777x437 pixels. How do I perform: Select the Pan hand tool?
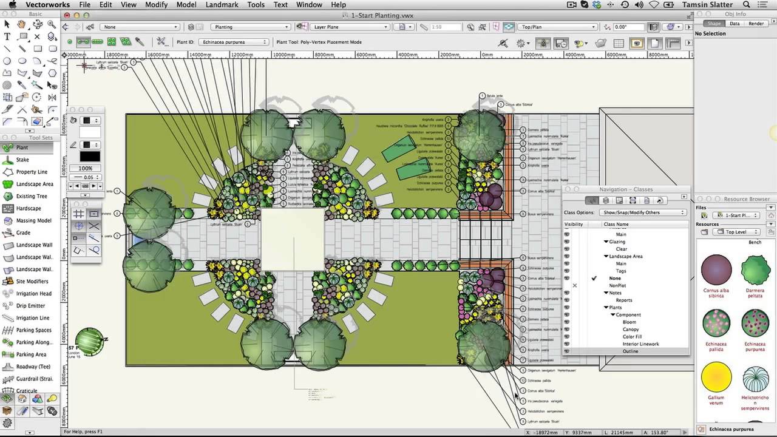[x=22, y=25]
